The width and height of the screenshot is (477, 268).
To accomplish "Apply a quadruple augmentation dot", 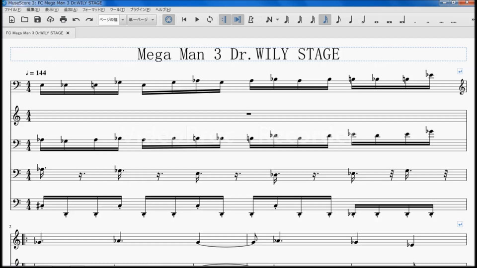I will (454, 21).
